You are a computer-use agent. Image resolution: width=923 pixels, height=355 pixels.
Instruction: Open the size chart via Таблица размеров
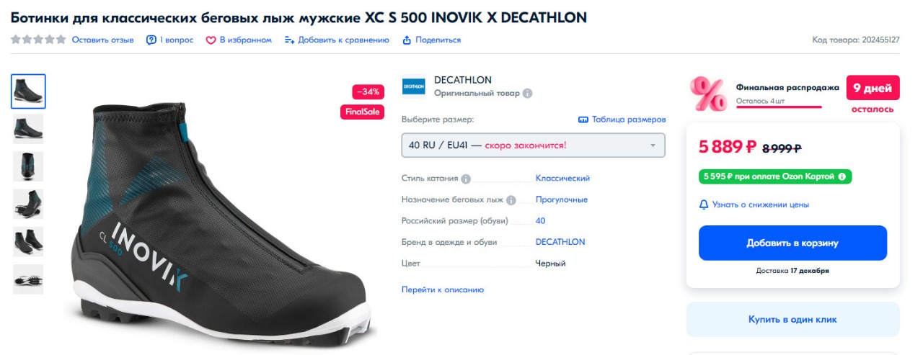[x=622, y=120]
